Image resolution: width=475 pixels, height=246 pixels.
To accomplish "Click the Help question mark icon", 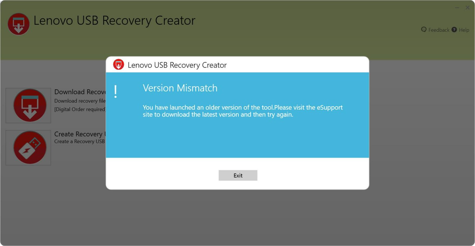I will 454,30.
